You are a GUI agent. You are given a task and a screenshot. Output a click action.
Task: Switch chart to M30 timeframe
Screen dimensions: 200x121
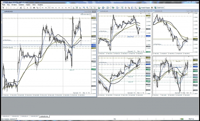pos(52,8)
